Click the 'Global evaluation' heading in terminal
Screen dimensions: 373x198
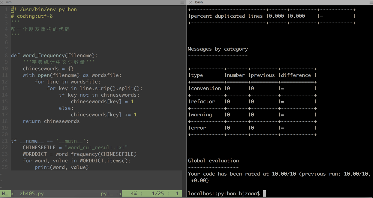213,161
